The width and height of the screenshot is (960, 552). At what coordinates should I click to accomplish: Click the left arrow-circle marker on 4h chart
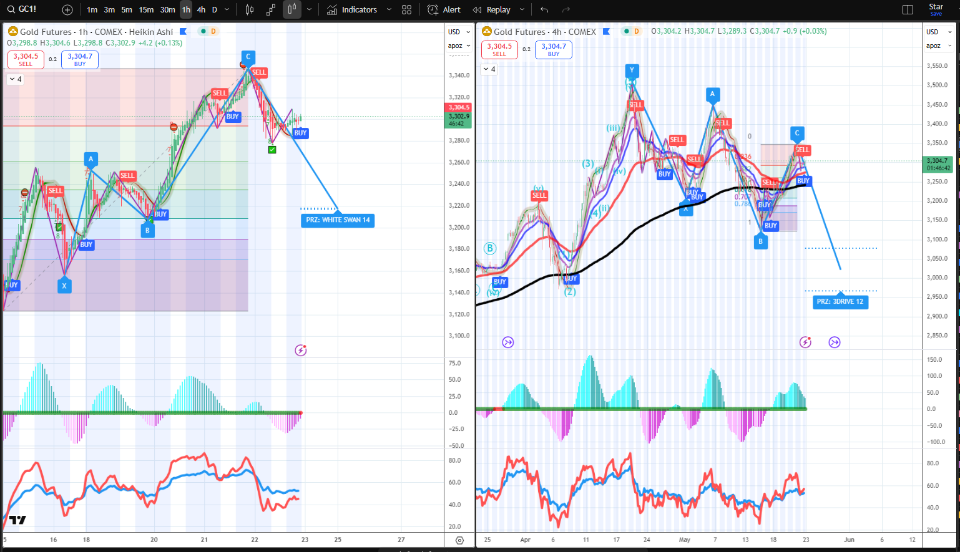pyautogui.click(x=508, y=342)
